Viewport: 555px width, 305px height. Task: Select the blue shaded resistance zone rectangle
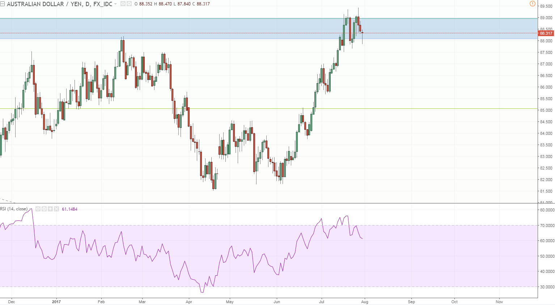[x=268, y=29]
